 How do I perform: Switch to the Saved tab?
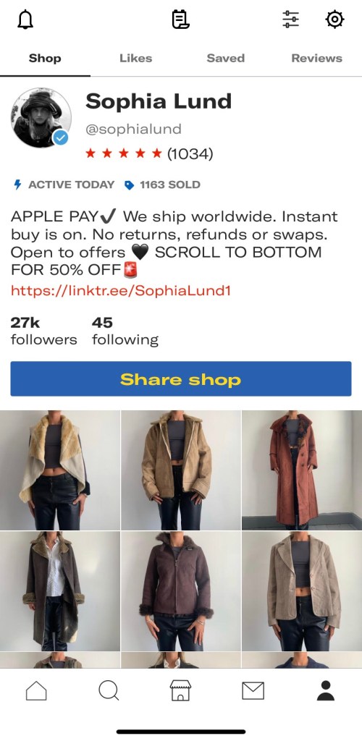click(226, 59)
